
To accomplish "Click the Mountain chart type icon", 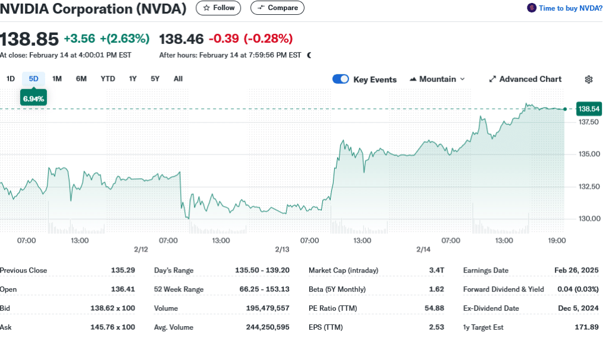I will click(x=413, y=79).
